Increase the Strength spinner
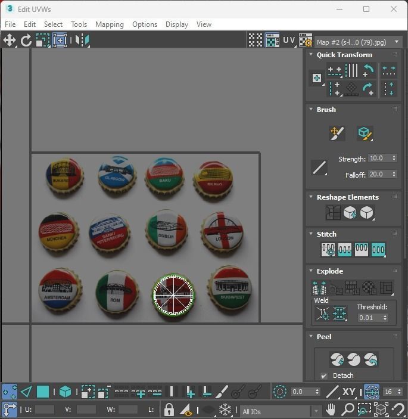This screenshot has height=419, width=408. click(394, 156)
